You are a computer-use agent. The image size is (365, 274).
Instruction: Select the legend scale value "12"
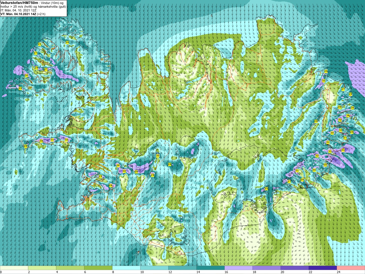(170, 272)
